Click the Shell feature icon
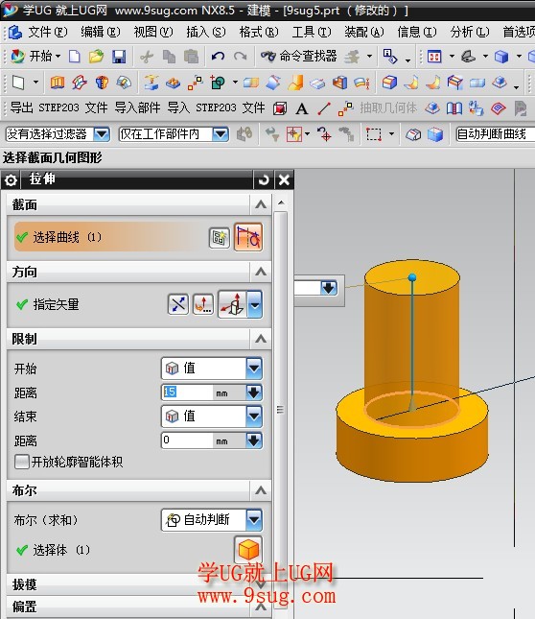Viewport: 535px width, 619px height. click(339, 83)
